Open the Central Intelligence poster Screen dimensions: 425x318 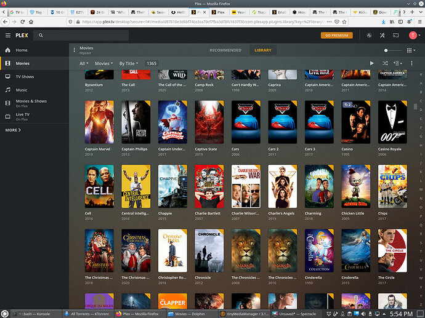point(136,186)
